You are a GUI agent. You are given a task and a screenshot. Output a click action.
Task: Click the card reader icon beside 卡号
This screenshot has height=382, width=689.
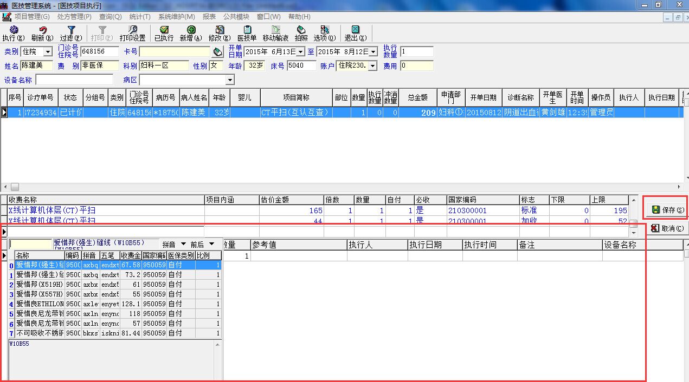[217, 52]
